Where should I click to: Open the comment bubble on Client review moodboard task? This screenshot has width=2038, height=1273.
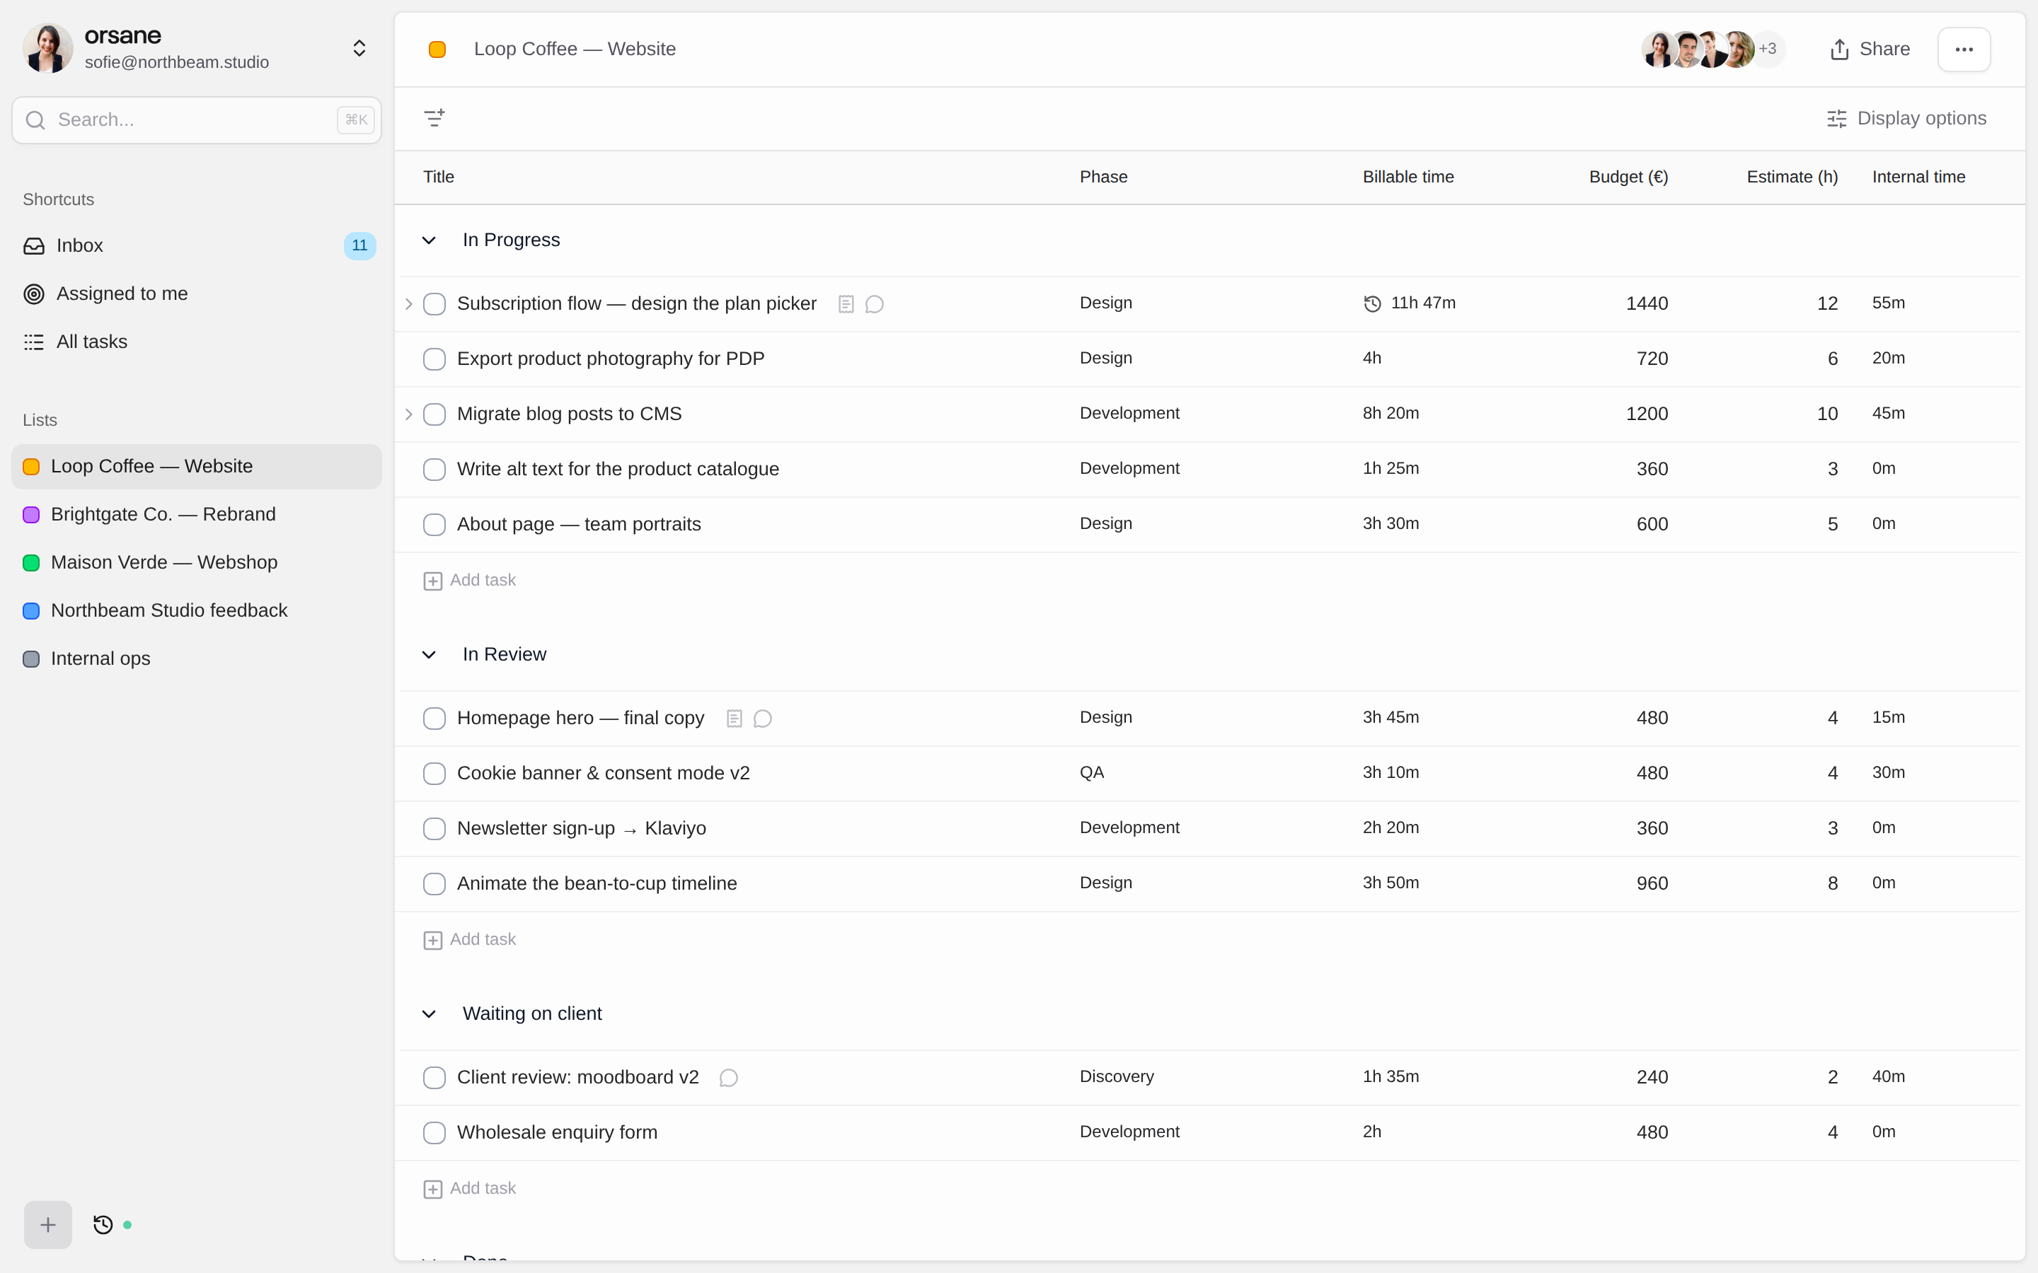[x=728, y=1078]
